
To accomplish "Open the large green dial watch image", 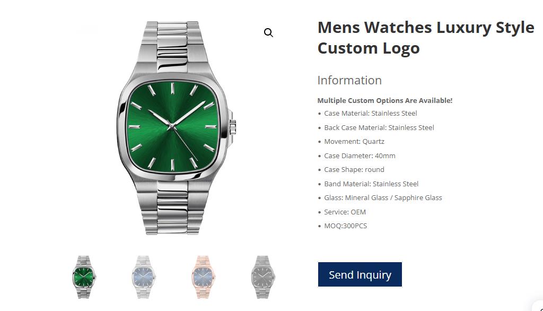I will pyautogui.click(x=176, y=128).
